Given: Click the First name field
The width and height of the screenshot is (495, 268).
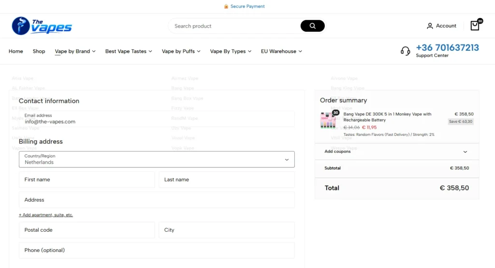Looking at the screenshot, I should pos(87,179).
